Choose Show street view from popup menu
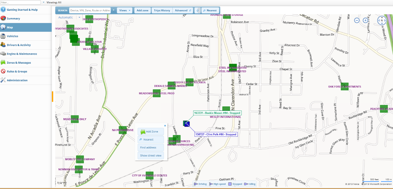Image resolution: width=393 pixels, height=189 pixels. tap(151, 155)
